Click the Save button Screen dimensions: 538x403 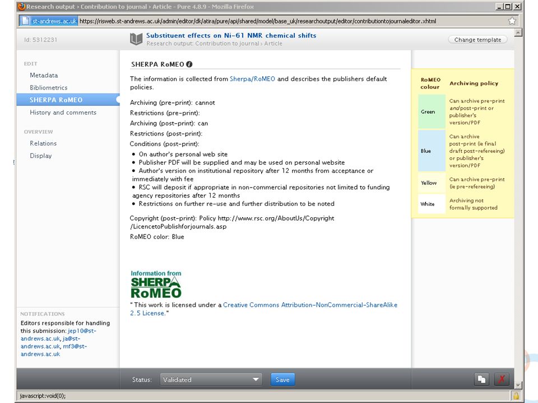click(282, 379)
